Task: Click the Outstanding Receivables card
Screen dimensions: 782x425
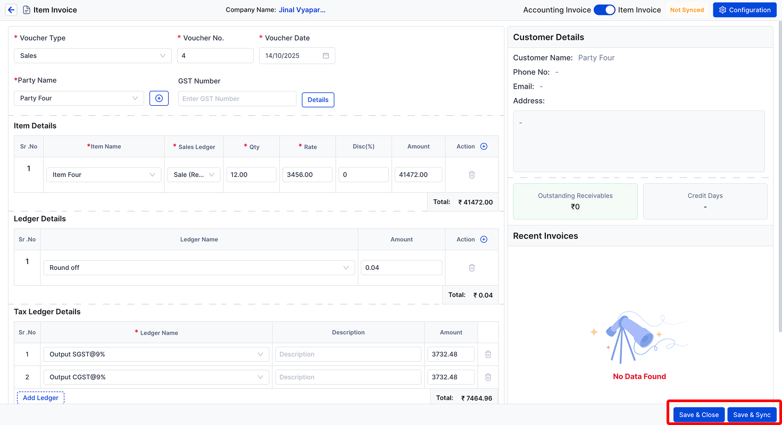Action: pos(576,202)
